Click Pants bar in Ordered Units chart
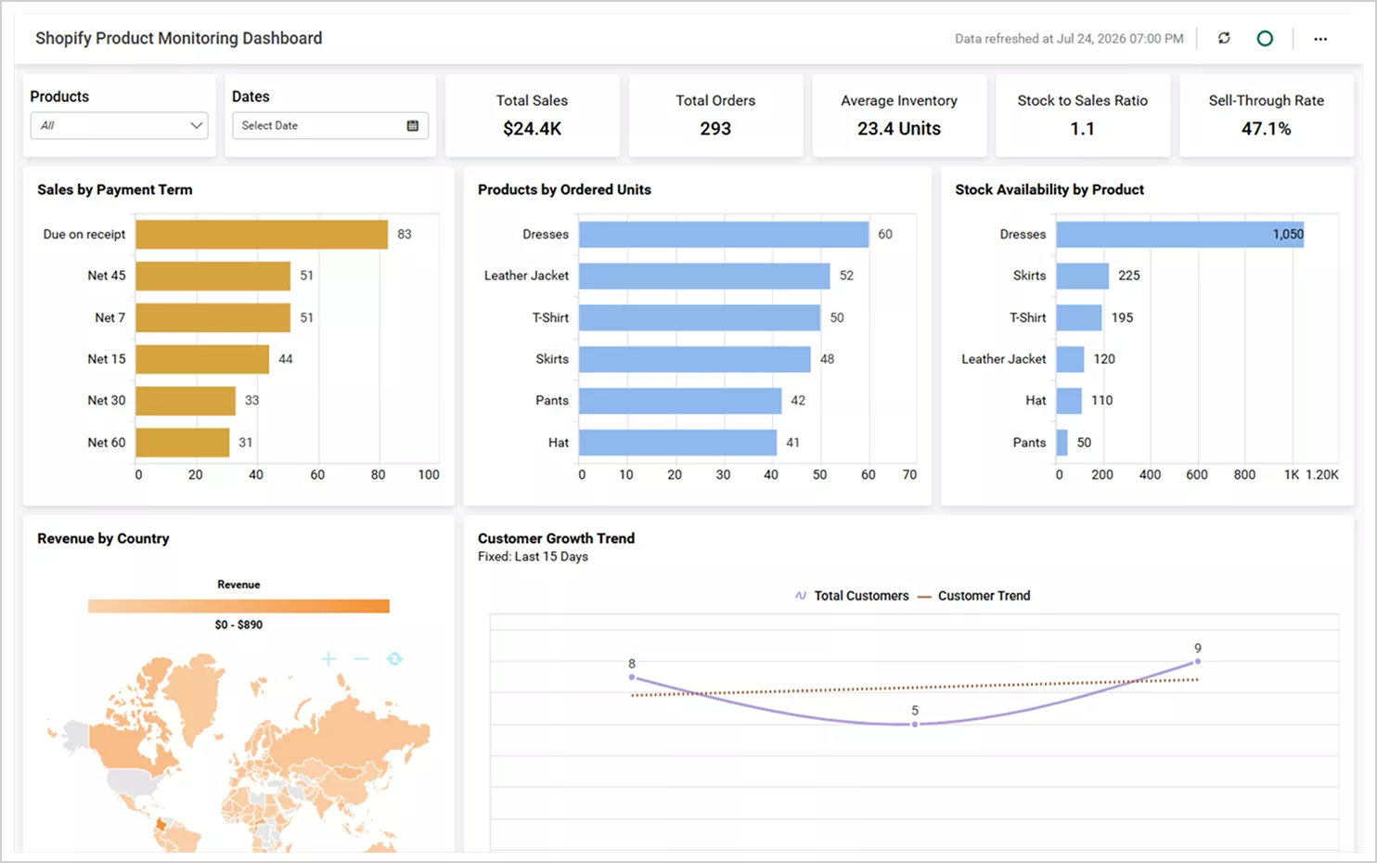This screenshot has width=1377, height=863. click(x=680, y=401)
